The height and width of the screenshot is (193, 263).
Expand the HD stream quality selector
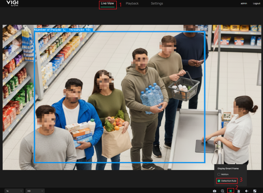(35, 191)
